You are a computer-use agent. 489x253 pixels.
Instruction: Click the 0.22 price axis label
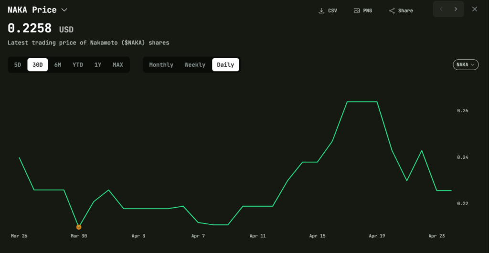click(462, 203)
